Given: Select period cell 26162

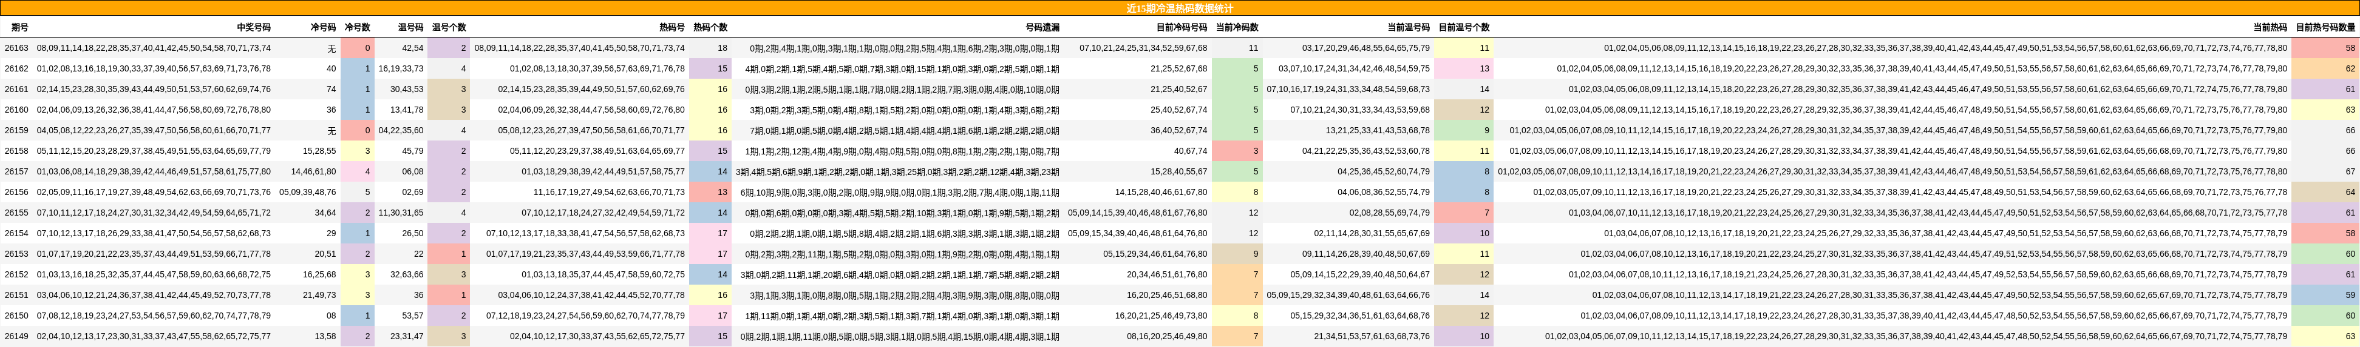Looking at the screenshot, I should click(x=16, y=68).
